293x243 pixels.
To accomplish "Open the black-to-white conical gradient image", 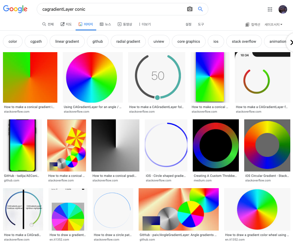I will coord(115,145).
